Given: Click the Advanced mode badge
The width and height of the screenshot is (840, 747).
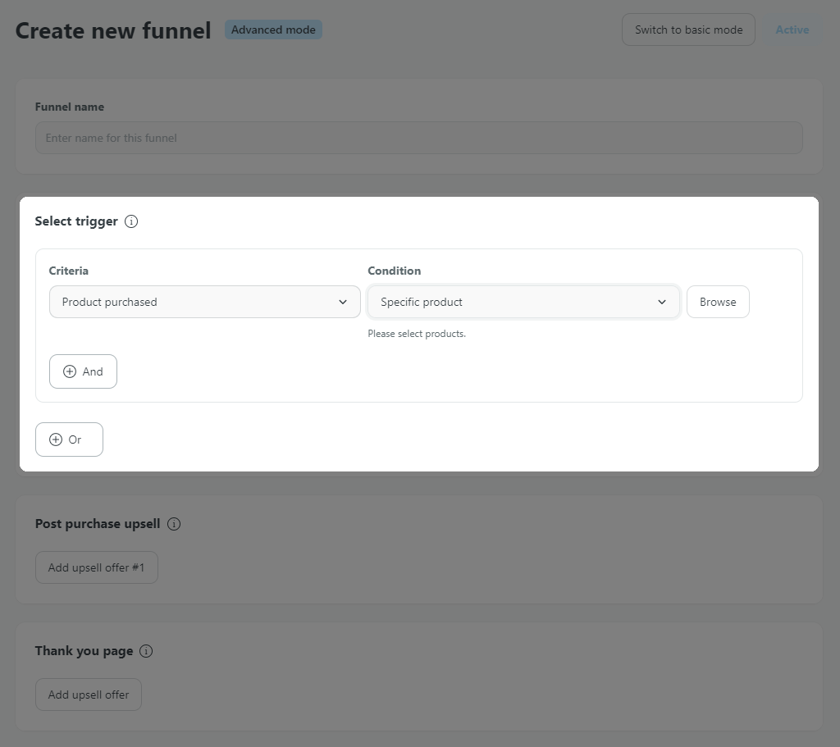Looking at the screenshot, I should pyautogui.click(x=273, y=30).
